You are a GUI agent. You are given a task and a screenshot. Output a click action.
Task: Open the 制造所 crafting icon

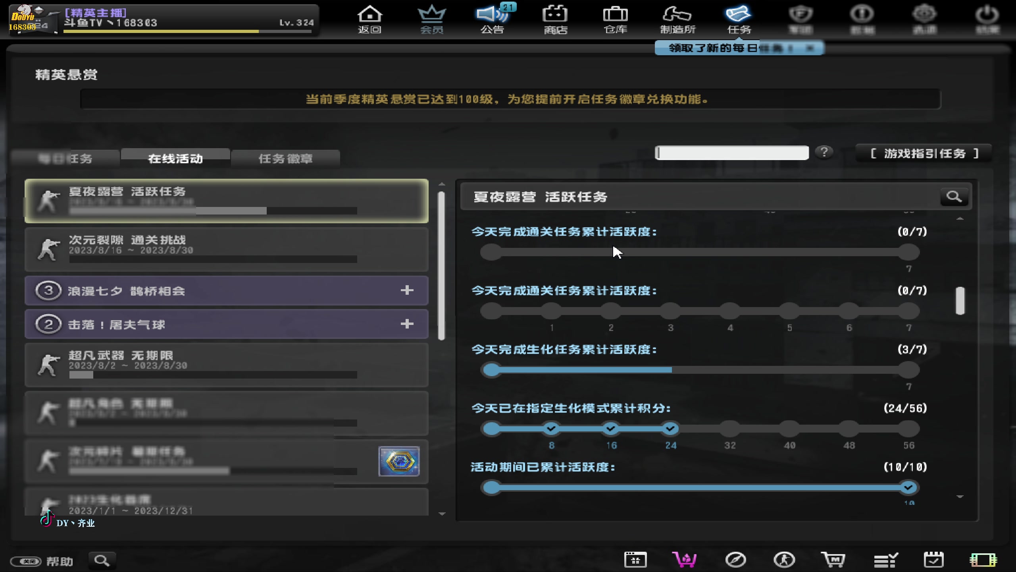(x=677, y=20)
